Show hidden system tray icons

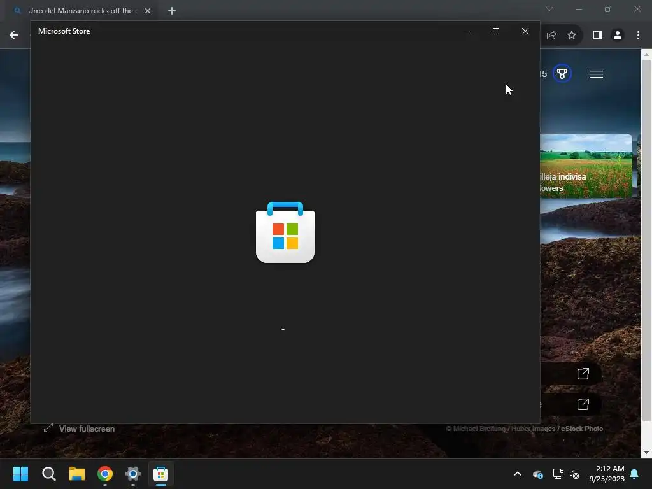(x=518, y=474)
